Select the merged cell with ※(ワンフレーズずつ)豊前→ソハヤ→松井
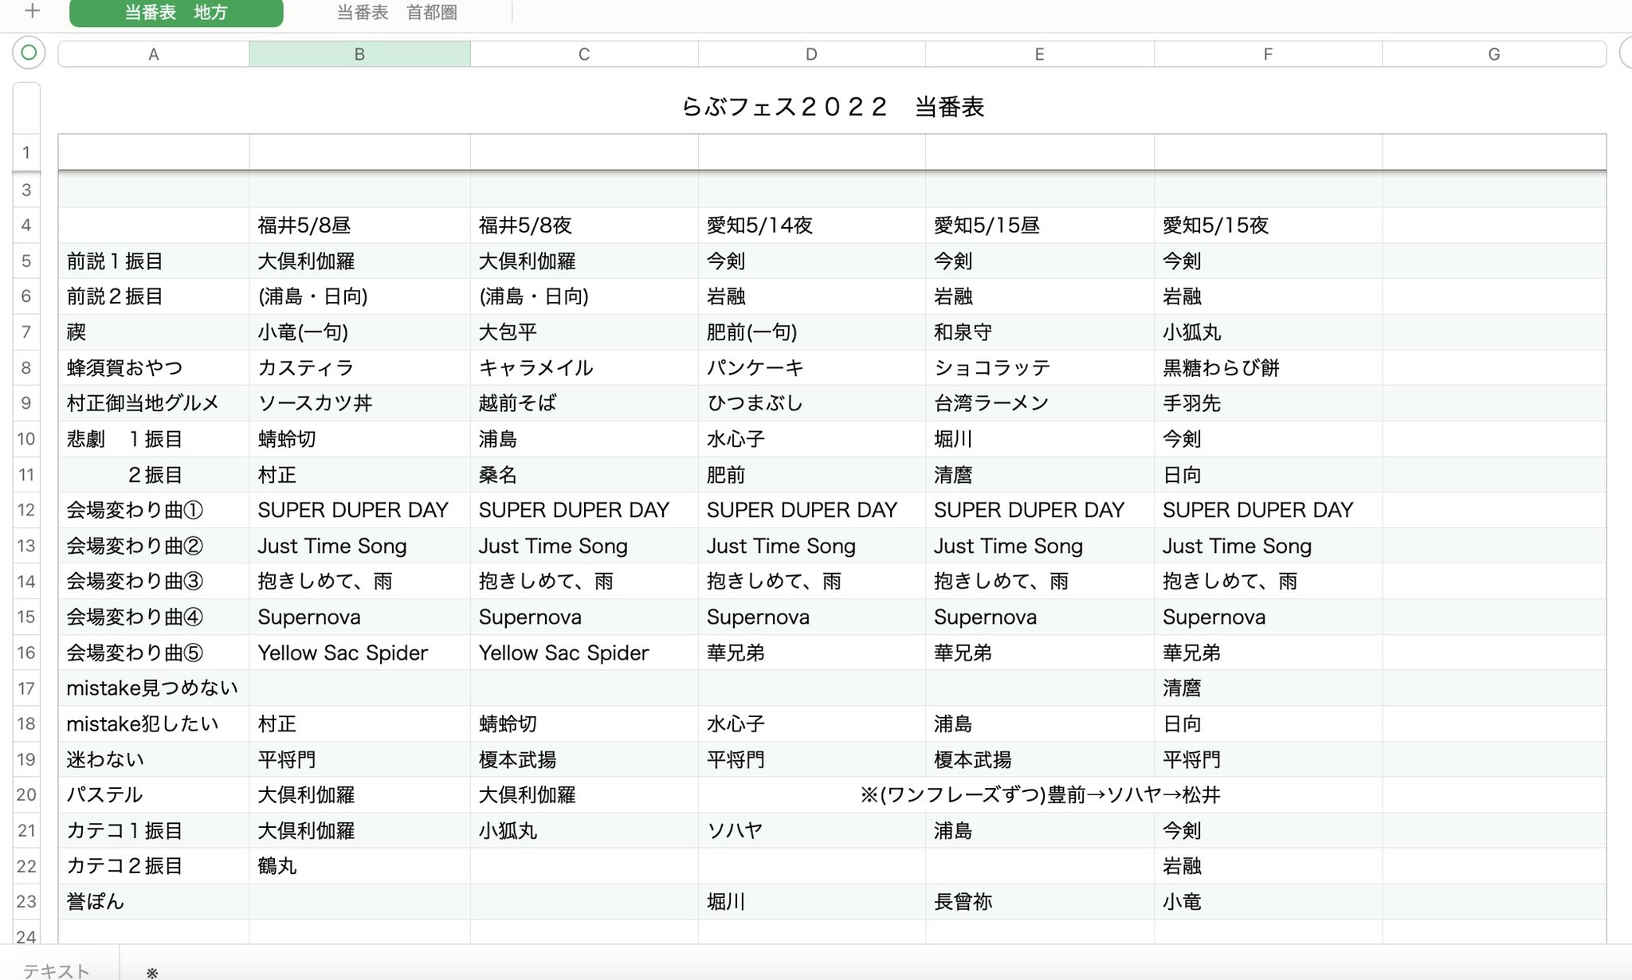Image resolution: width=1632 pixels, height=980 pixels. point(1039,794)
